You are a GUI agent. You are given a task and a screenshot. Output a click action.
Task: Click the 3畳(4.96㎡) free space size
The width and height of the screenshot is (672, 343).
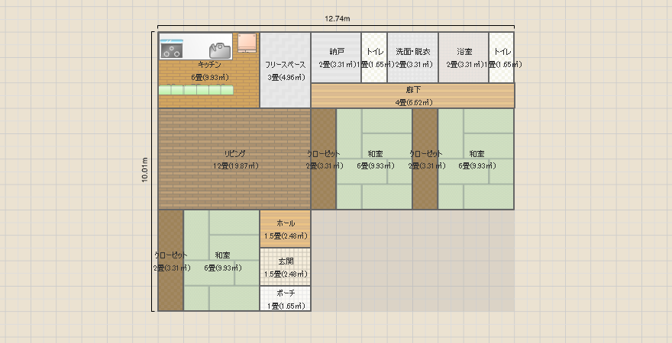coord(286,78)
